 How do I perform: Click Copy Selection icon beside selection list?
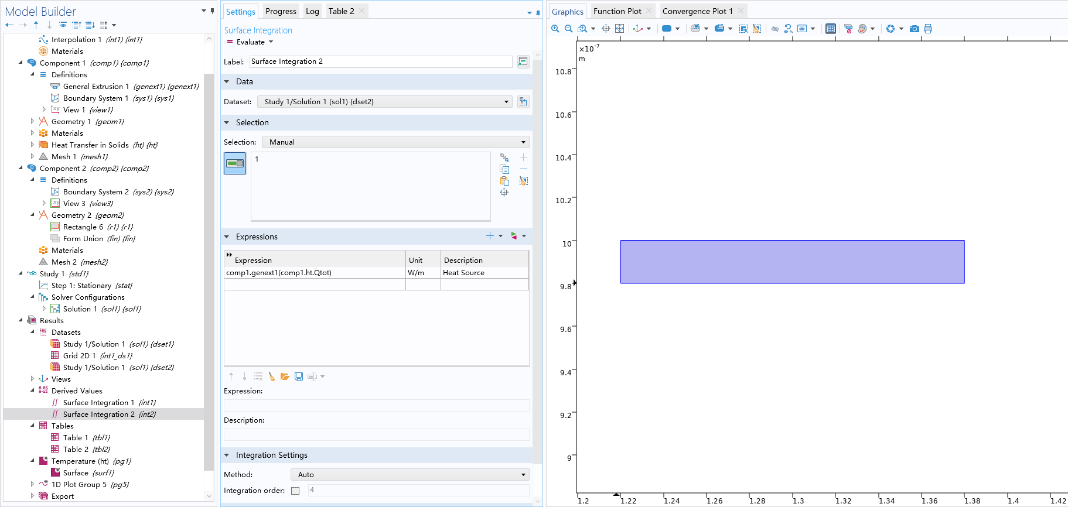click(504, 169)
